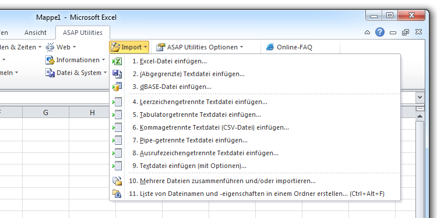Viewport: 437px width, 218px height.
Task: Click the notepad icon next to Kommagetrennte Textdatei
Action: pyautogui.click(x=117, y=128)
